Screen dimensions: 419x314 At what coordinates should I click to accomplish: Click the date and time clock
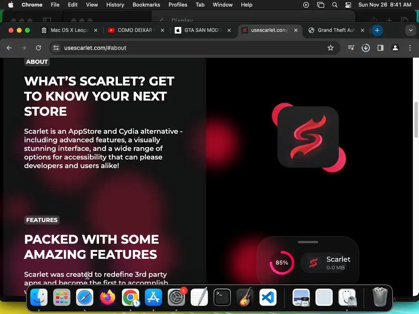[385, 4]
